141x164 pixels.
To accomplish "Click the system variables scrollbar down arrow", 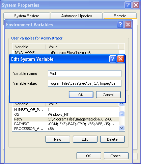I will coord(122,128).
